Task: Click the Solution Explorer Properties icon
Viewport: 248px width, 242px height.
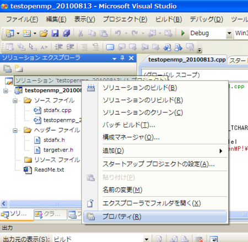Action: point(7,69)
